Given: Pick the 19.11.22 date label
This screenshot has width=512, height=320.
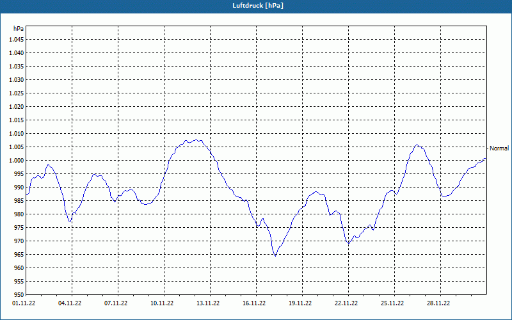Looking at the screenshot, I should [x=300, y=303].
